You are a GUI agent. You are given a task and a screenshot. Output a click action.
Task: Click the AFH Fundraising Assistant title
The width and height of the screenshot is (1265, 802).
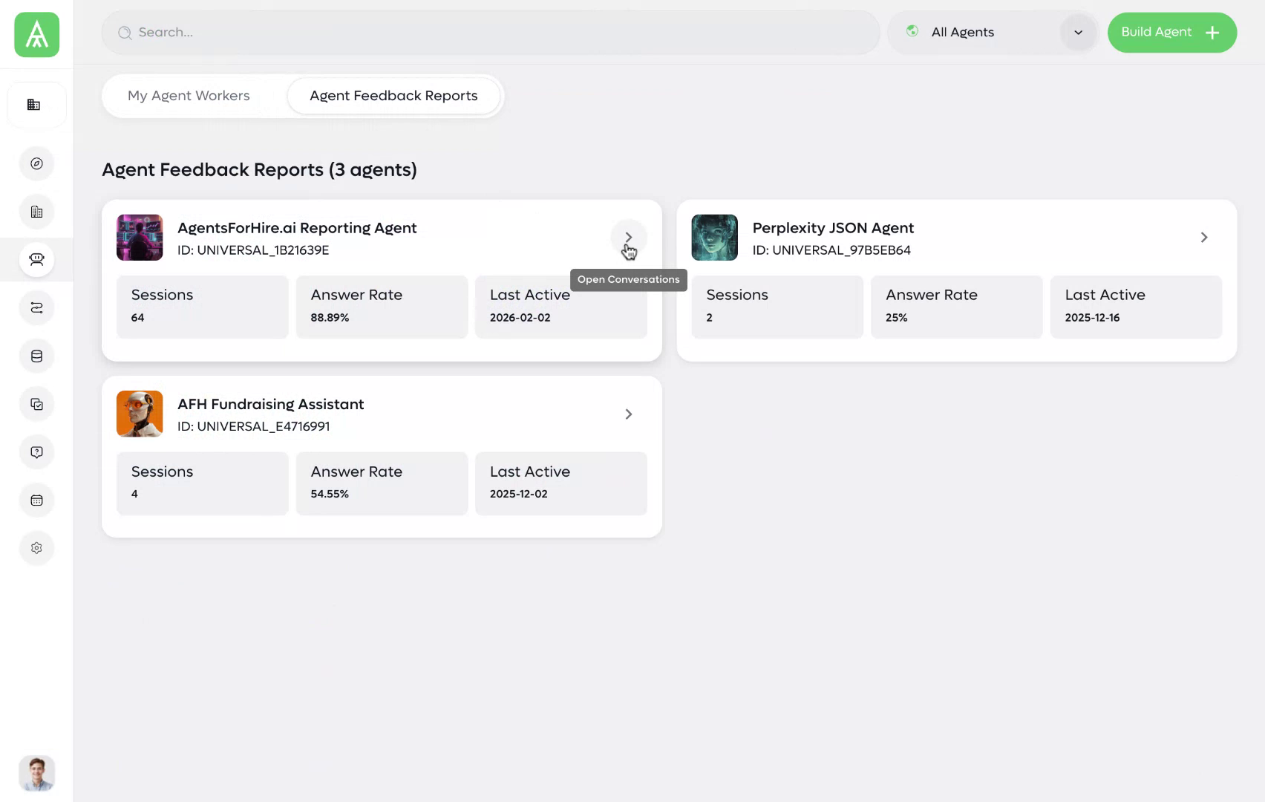click(x=270, y=404)
